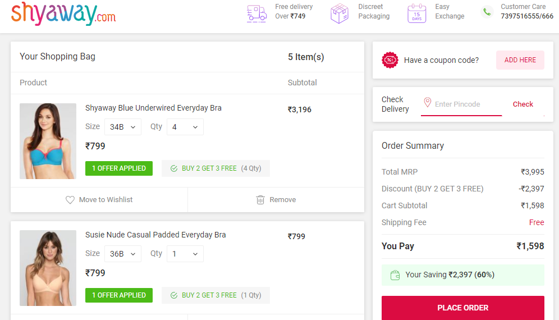Click 1 OFFER APPLIED badge on Blue Bra
The height and width of the screenshot is (320, 559).
click(119, 168)
